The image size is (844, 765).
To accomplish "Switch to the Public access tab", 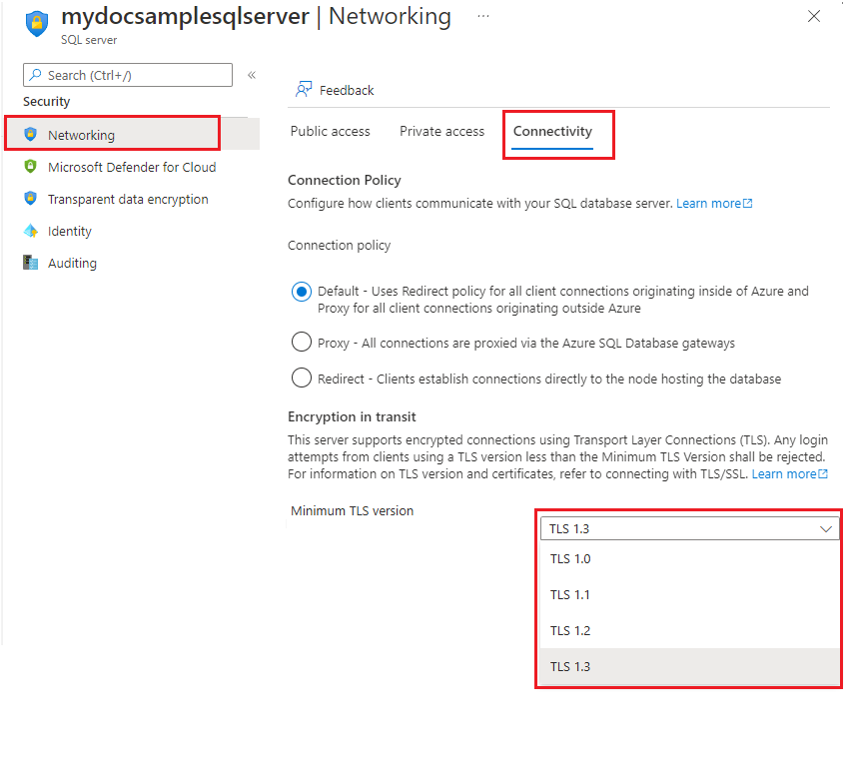I will [330, 132].
